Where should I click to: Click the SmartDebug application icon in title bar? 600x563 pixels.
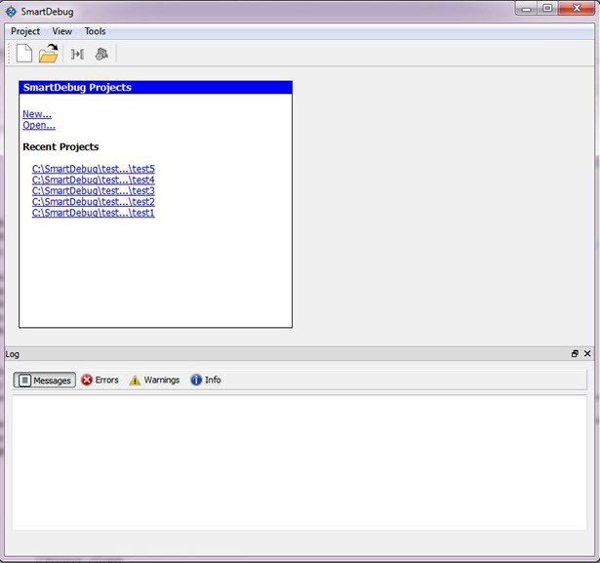tap(11, 12)
